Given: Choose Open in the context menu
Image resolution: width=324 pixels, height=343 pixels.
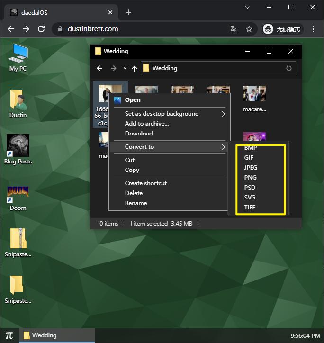Looking at the screenshot, I should pos(169,100).
